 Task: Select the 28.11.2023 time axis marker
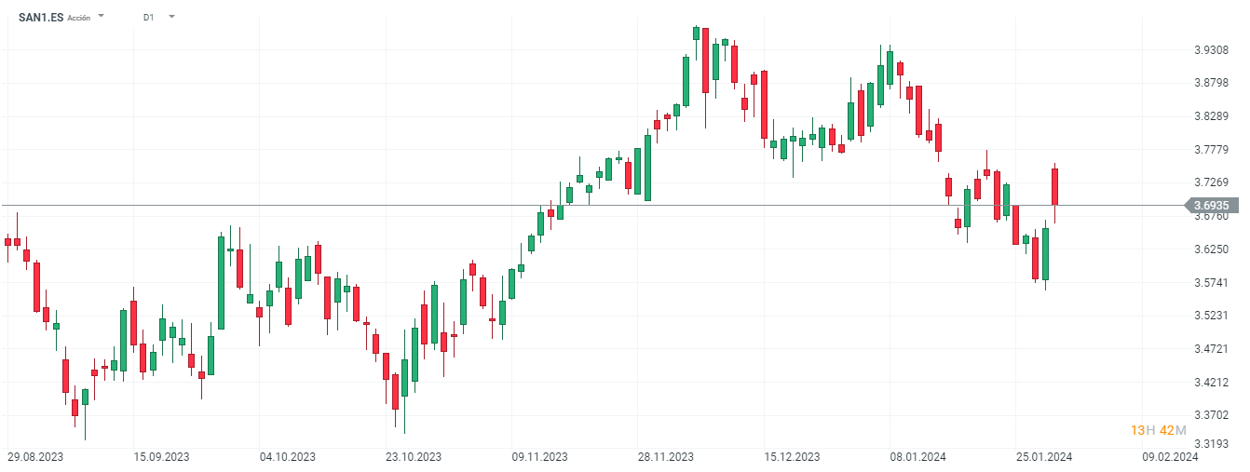click(x=665, y=456)
